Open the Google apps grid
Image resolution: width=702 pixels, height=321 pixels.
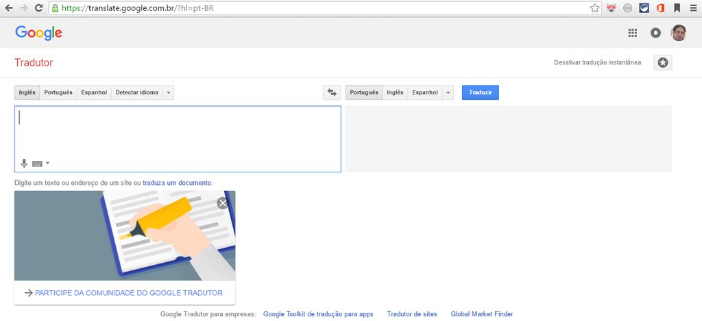[632, 33]
